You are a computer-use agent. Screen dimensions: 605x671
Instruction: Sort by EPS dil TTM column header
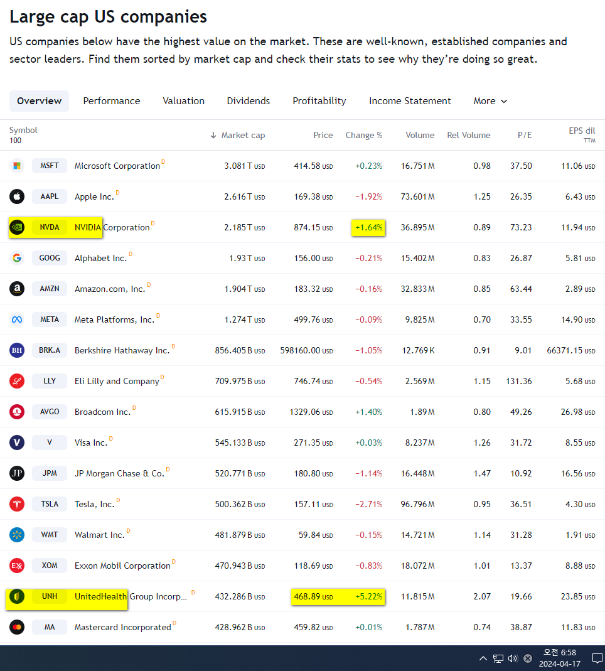[582, 135]
